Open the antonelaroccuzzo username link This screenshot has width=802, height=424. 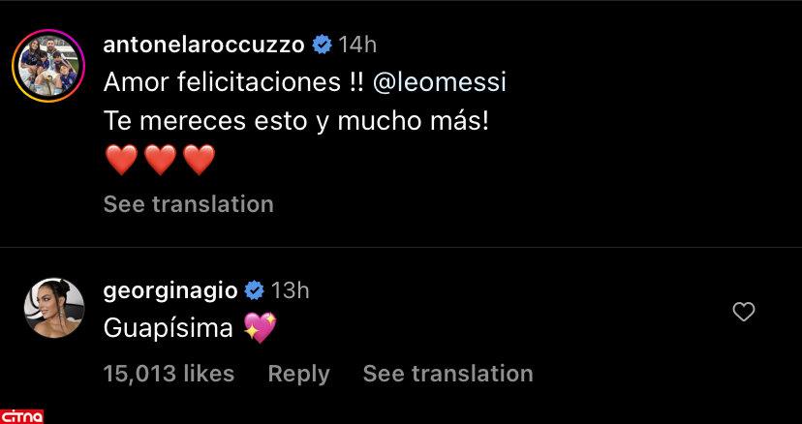203,45
